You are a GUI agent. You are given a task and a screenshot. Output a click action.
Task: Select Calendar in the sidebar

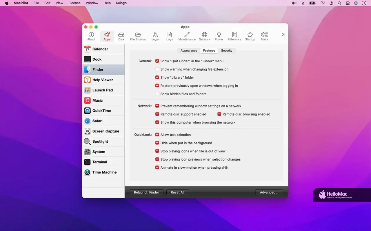coord(103,49)
